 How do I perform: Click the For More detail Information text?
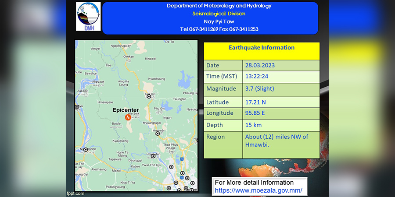click(254, 183)
